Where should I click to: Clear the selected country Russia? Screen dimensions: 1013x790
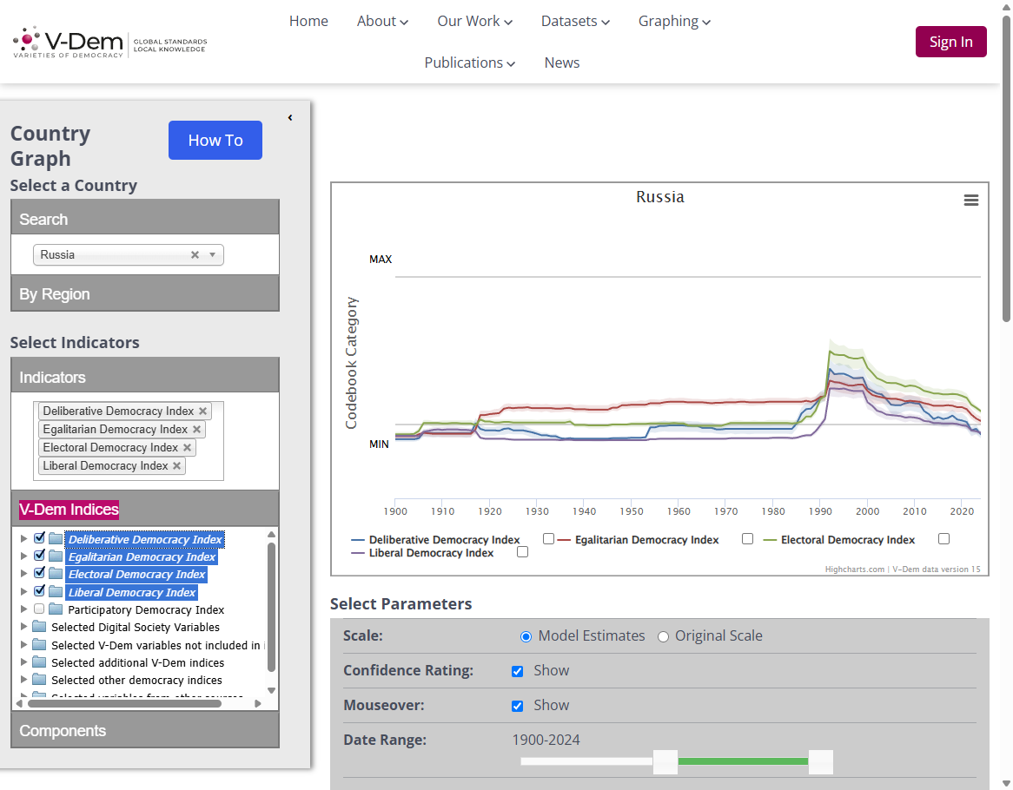tap(195, 255)
